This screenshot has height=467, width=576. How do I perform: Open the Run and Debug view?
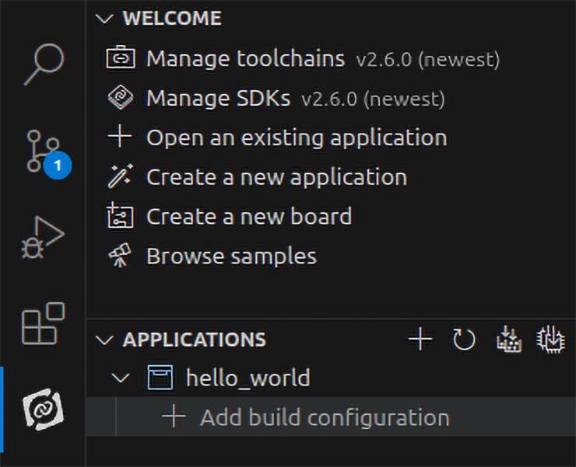click(42, 239)
